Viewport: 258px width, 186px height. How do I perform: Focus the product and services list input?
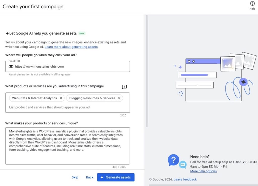click(x=66, y=107)
